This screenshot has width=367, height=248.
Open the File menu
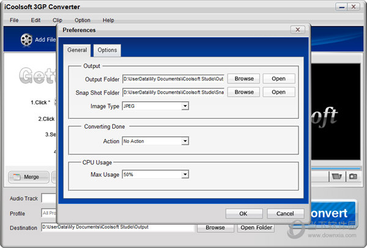coord(14,20)
